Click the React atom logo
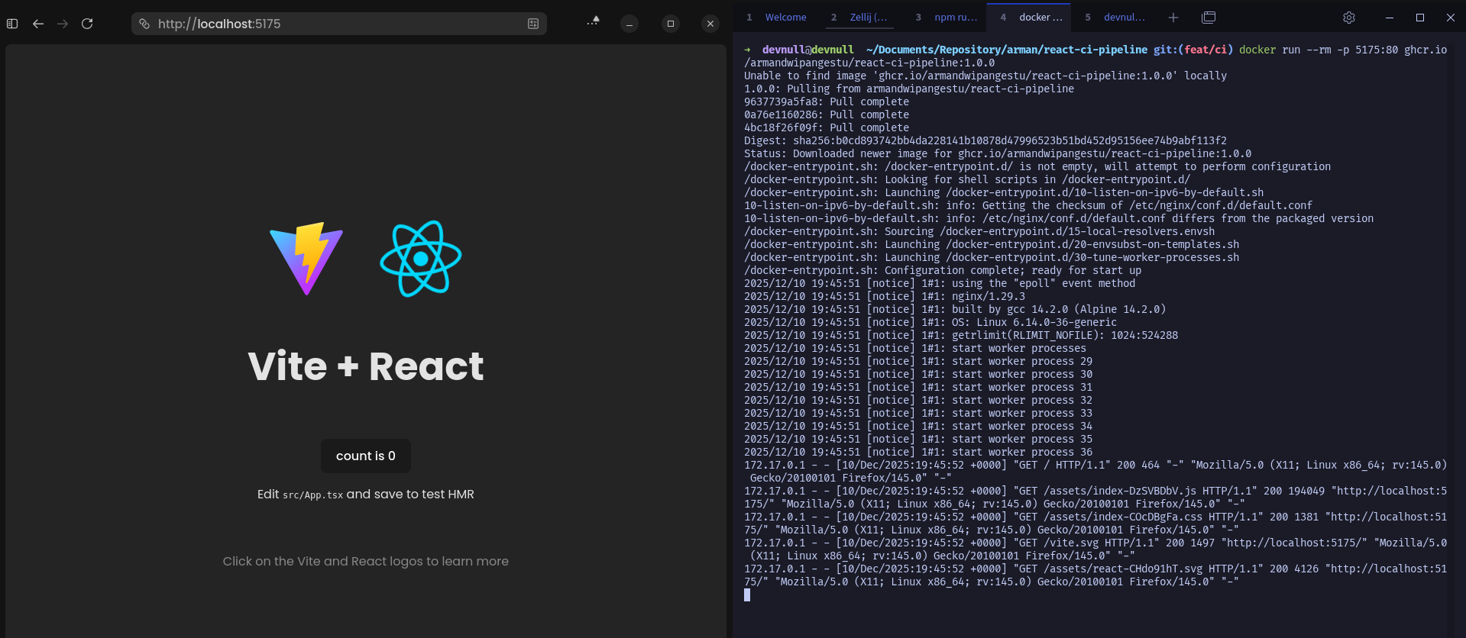This screenshot has height=638, width=1466. click(x=420, y=259)
